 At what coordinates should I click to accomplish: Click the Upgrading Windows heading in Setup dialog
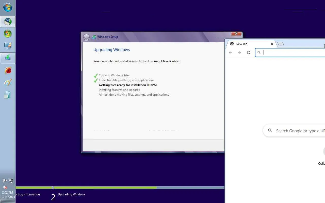click(111, 50)
